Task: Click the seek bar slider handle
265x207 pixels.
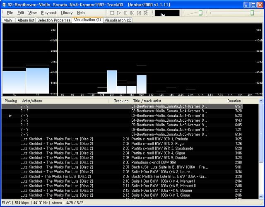Action: pyautogui.click(x=252, y=13)
